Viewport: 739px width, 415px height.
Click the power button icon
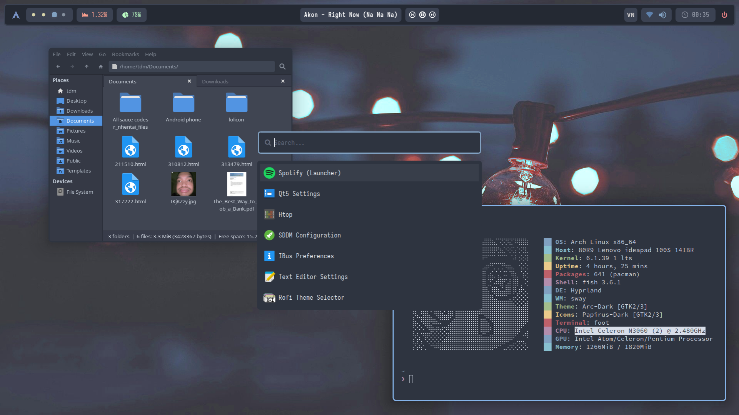724,15
